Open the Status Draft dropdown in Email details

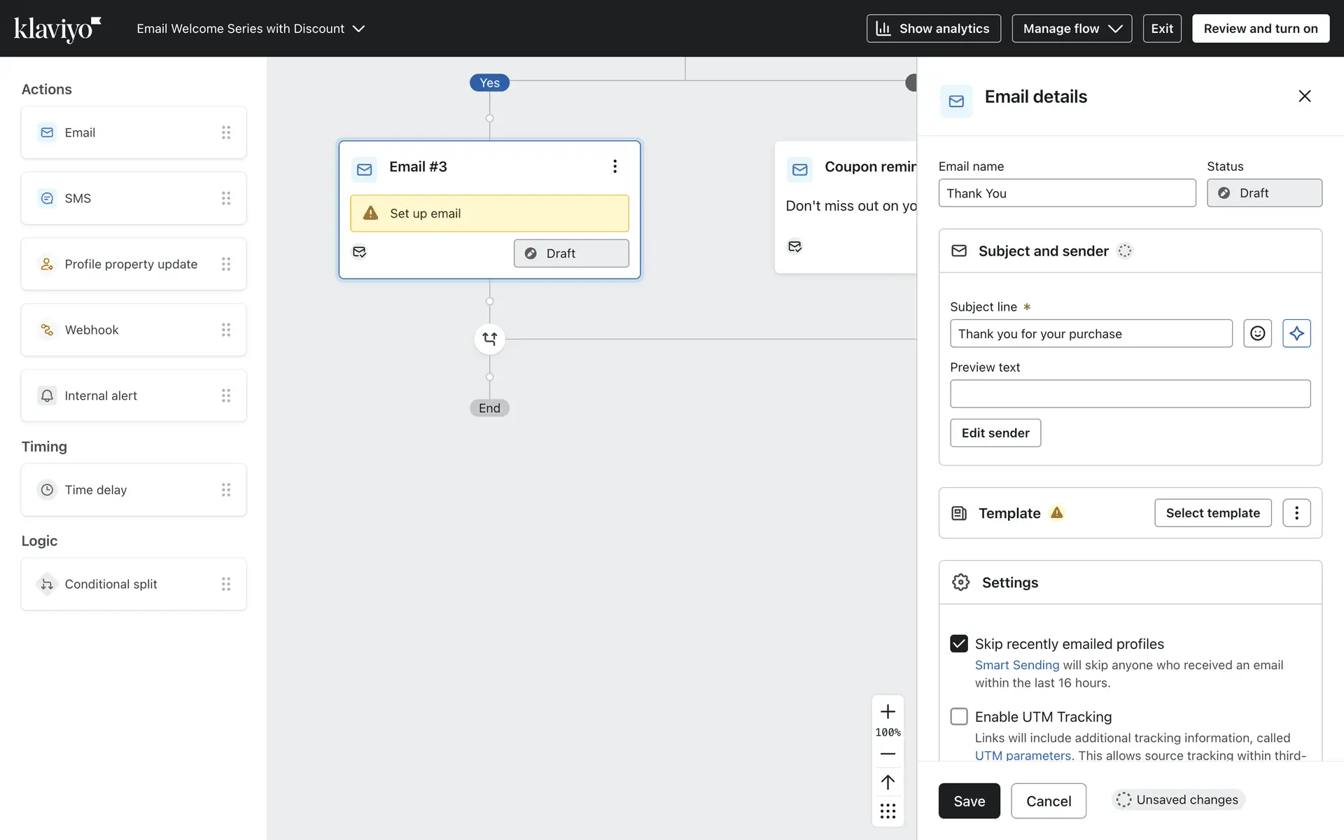pos(1264,193)
